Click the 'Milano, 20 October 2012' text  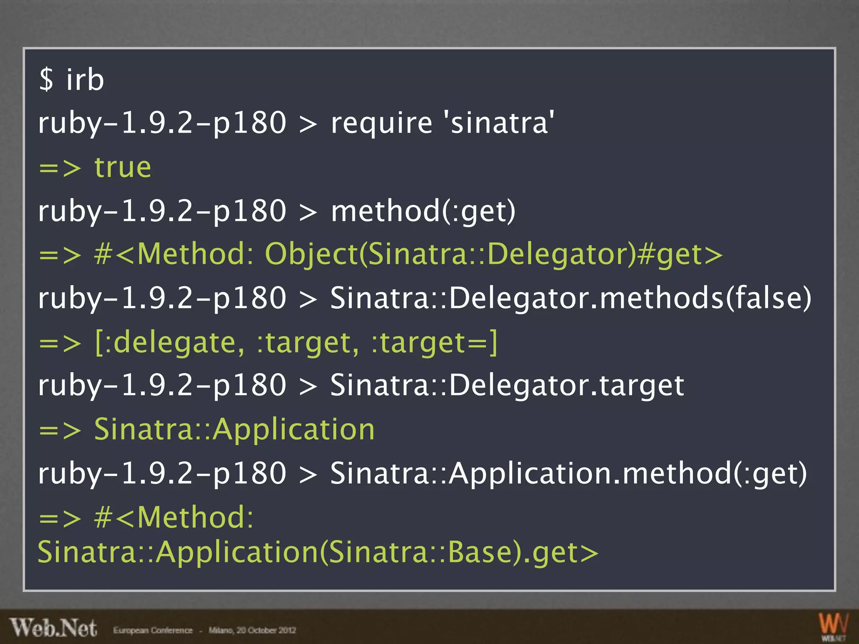pyautogui.click(x=252, y=630)
